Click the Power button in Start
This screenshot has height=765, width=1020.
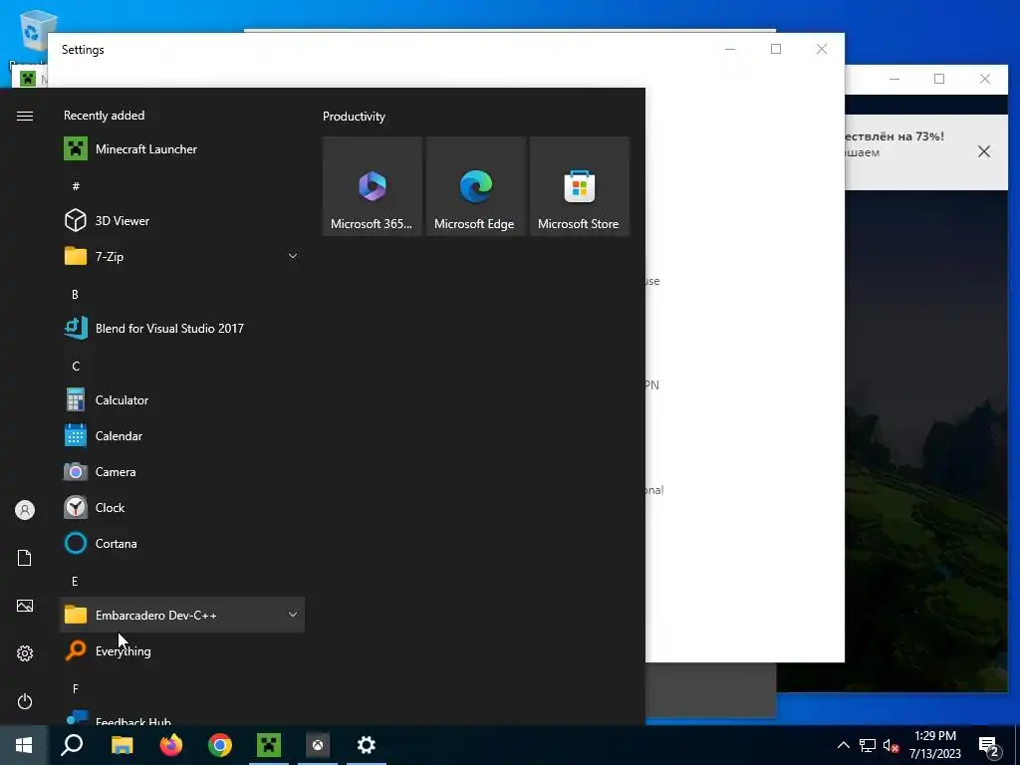click(x=25, y=701)
